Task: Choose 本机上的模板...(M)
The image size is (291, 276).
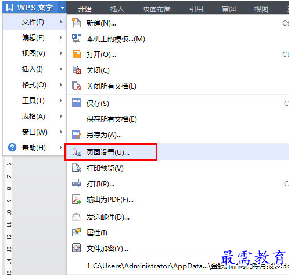Action: [x=178, y=38]
